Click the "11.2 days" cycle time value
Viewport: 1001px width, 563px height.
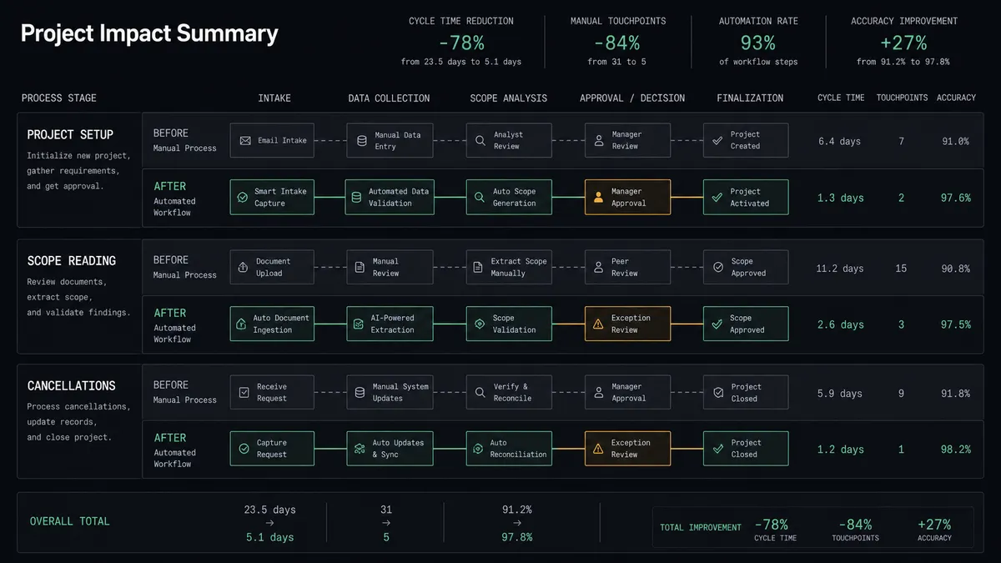[x=839, y=269]
